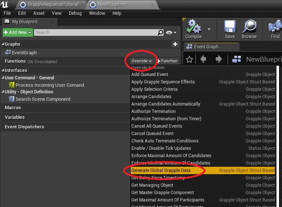
Task: Click the Event Dispatchers section header
Action: [x=66, y=127]
